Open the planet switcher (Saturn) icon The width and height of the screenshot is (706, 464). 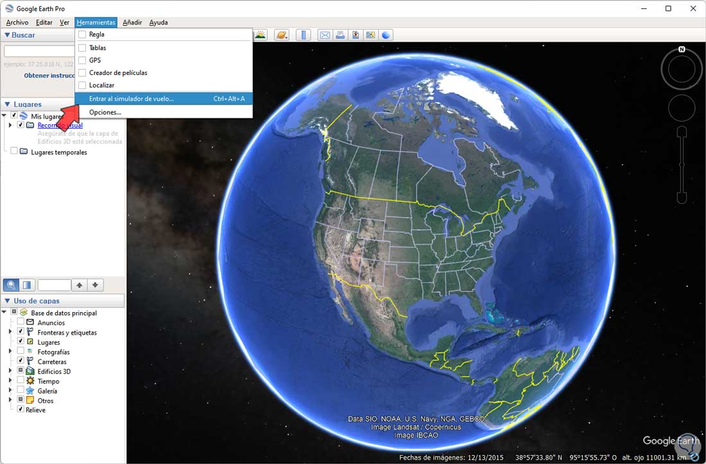pyautogui.click(x=282, y=35)
